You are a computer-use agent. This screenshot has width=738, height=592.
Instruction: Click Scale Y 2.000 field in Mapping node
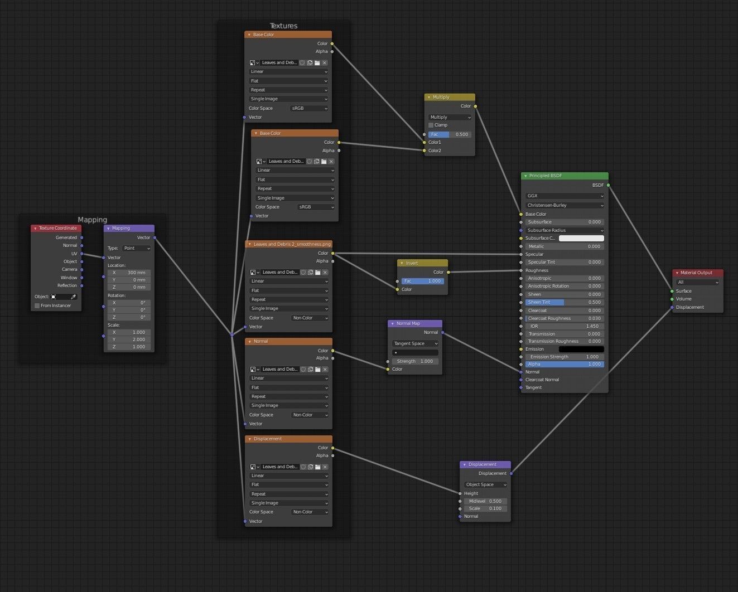pos(129,339)
